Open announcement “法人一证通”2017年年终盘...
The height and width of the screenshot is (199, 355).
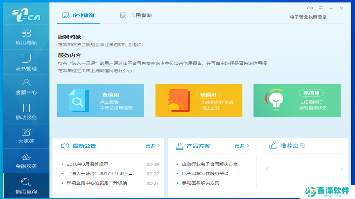[x=101, y=174]
